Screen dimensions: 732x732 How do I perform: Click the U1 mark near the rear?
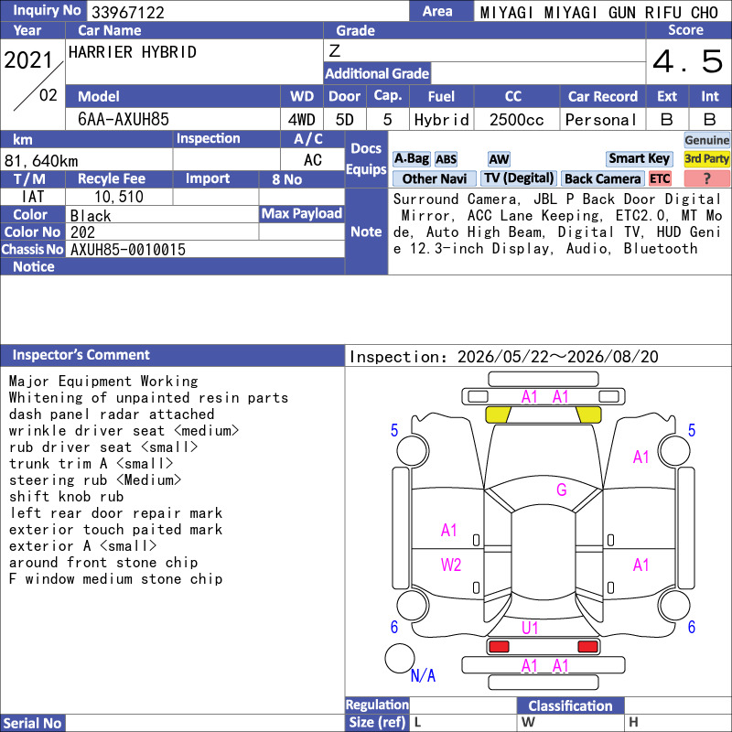pyautogui.click(x=530, y=628)
